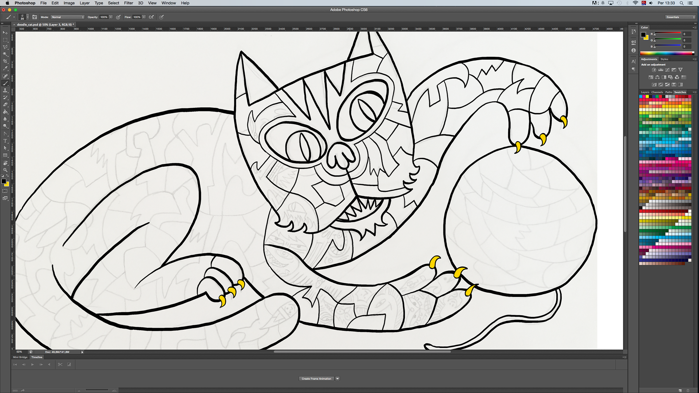Select the Crop tool

[x=5, y=61]
